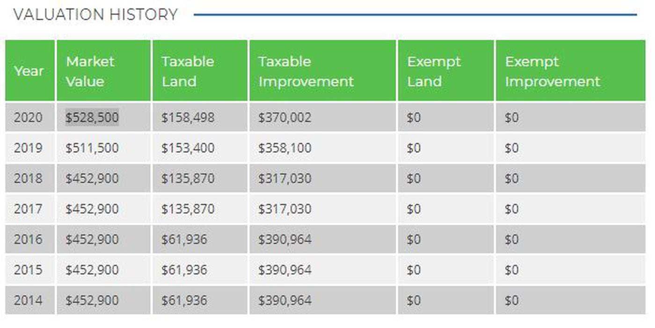
Task: Click the Exempt Land column header
Action: (434, 71)
